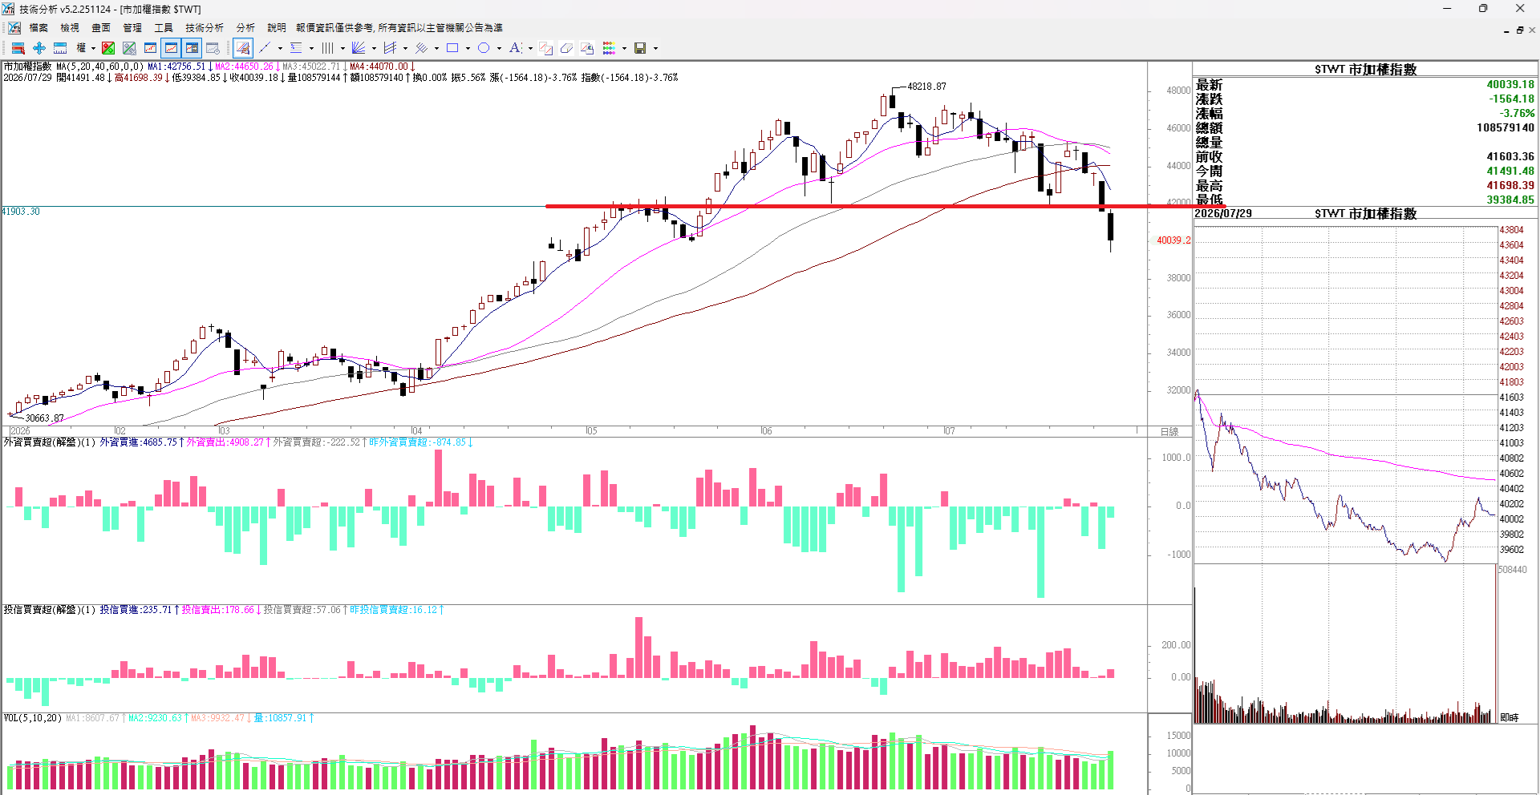
Task: Open the 檔案 menu
Action: (38, 27)
